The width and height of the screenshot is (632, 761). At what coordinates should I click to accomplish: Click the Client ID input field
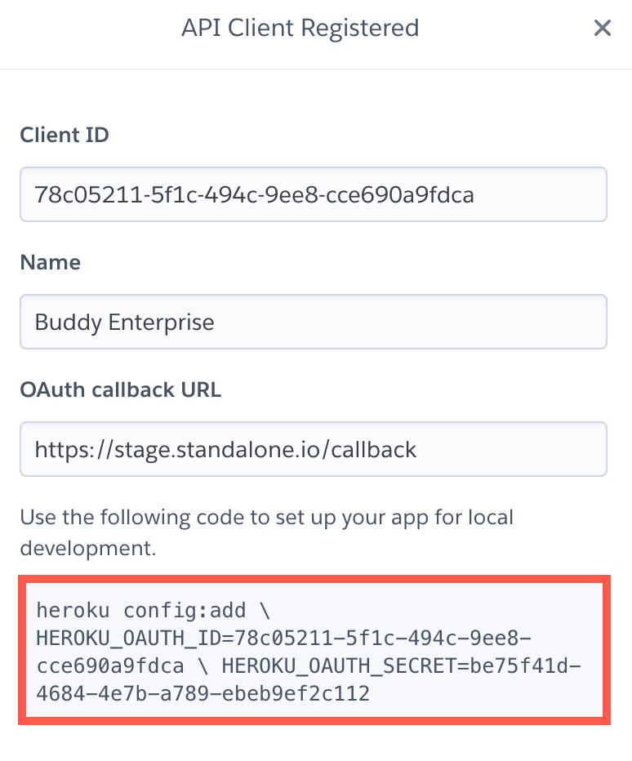313,194
